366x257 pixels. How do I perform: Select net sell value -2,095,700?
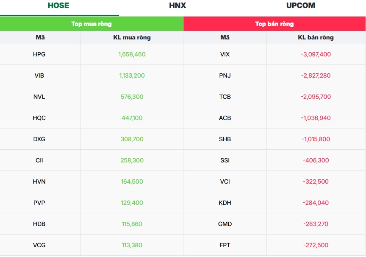click(x=316, y=97)
